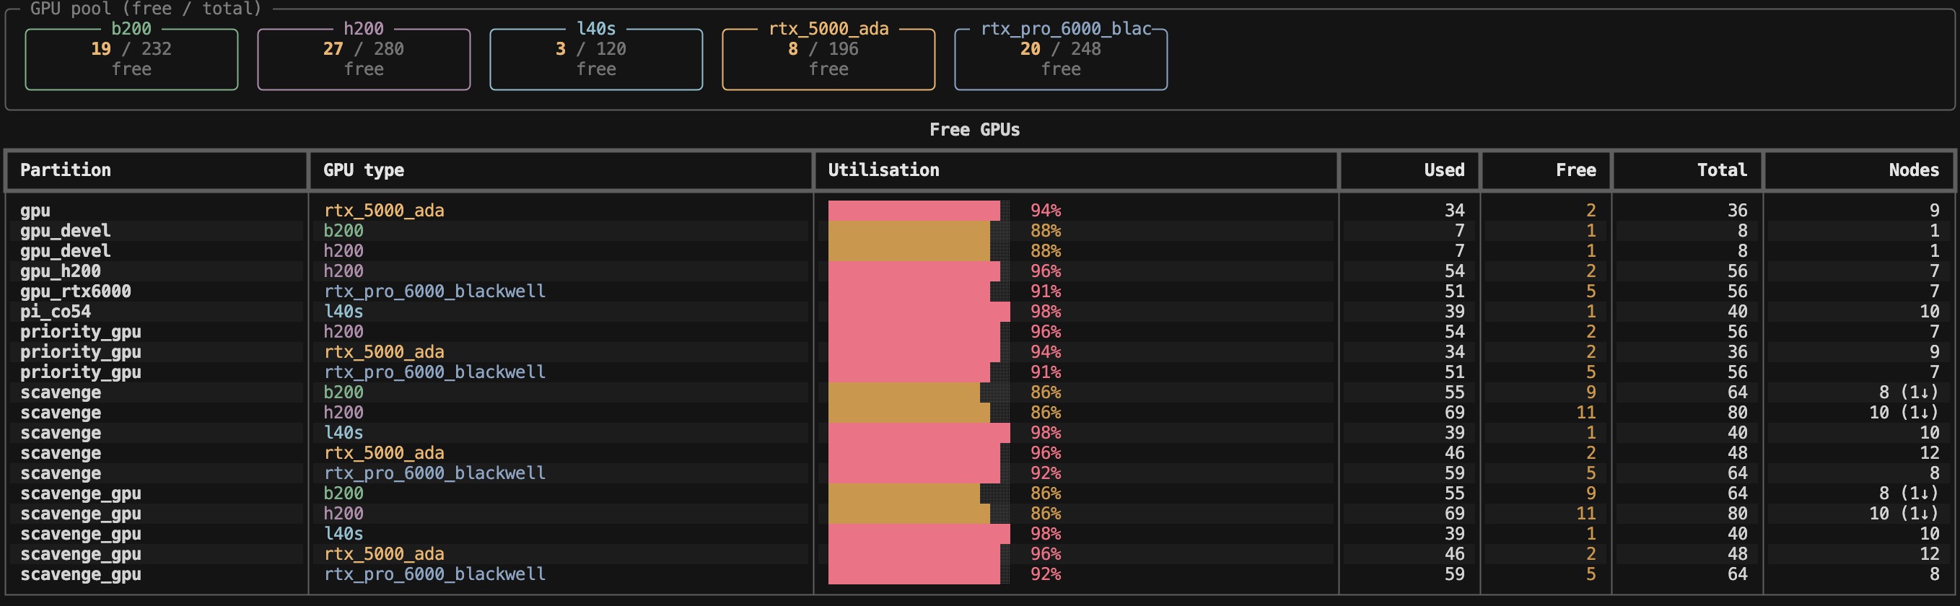Click partition name 'gpu_rtx6000'

click(x=75, y=291)
